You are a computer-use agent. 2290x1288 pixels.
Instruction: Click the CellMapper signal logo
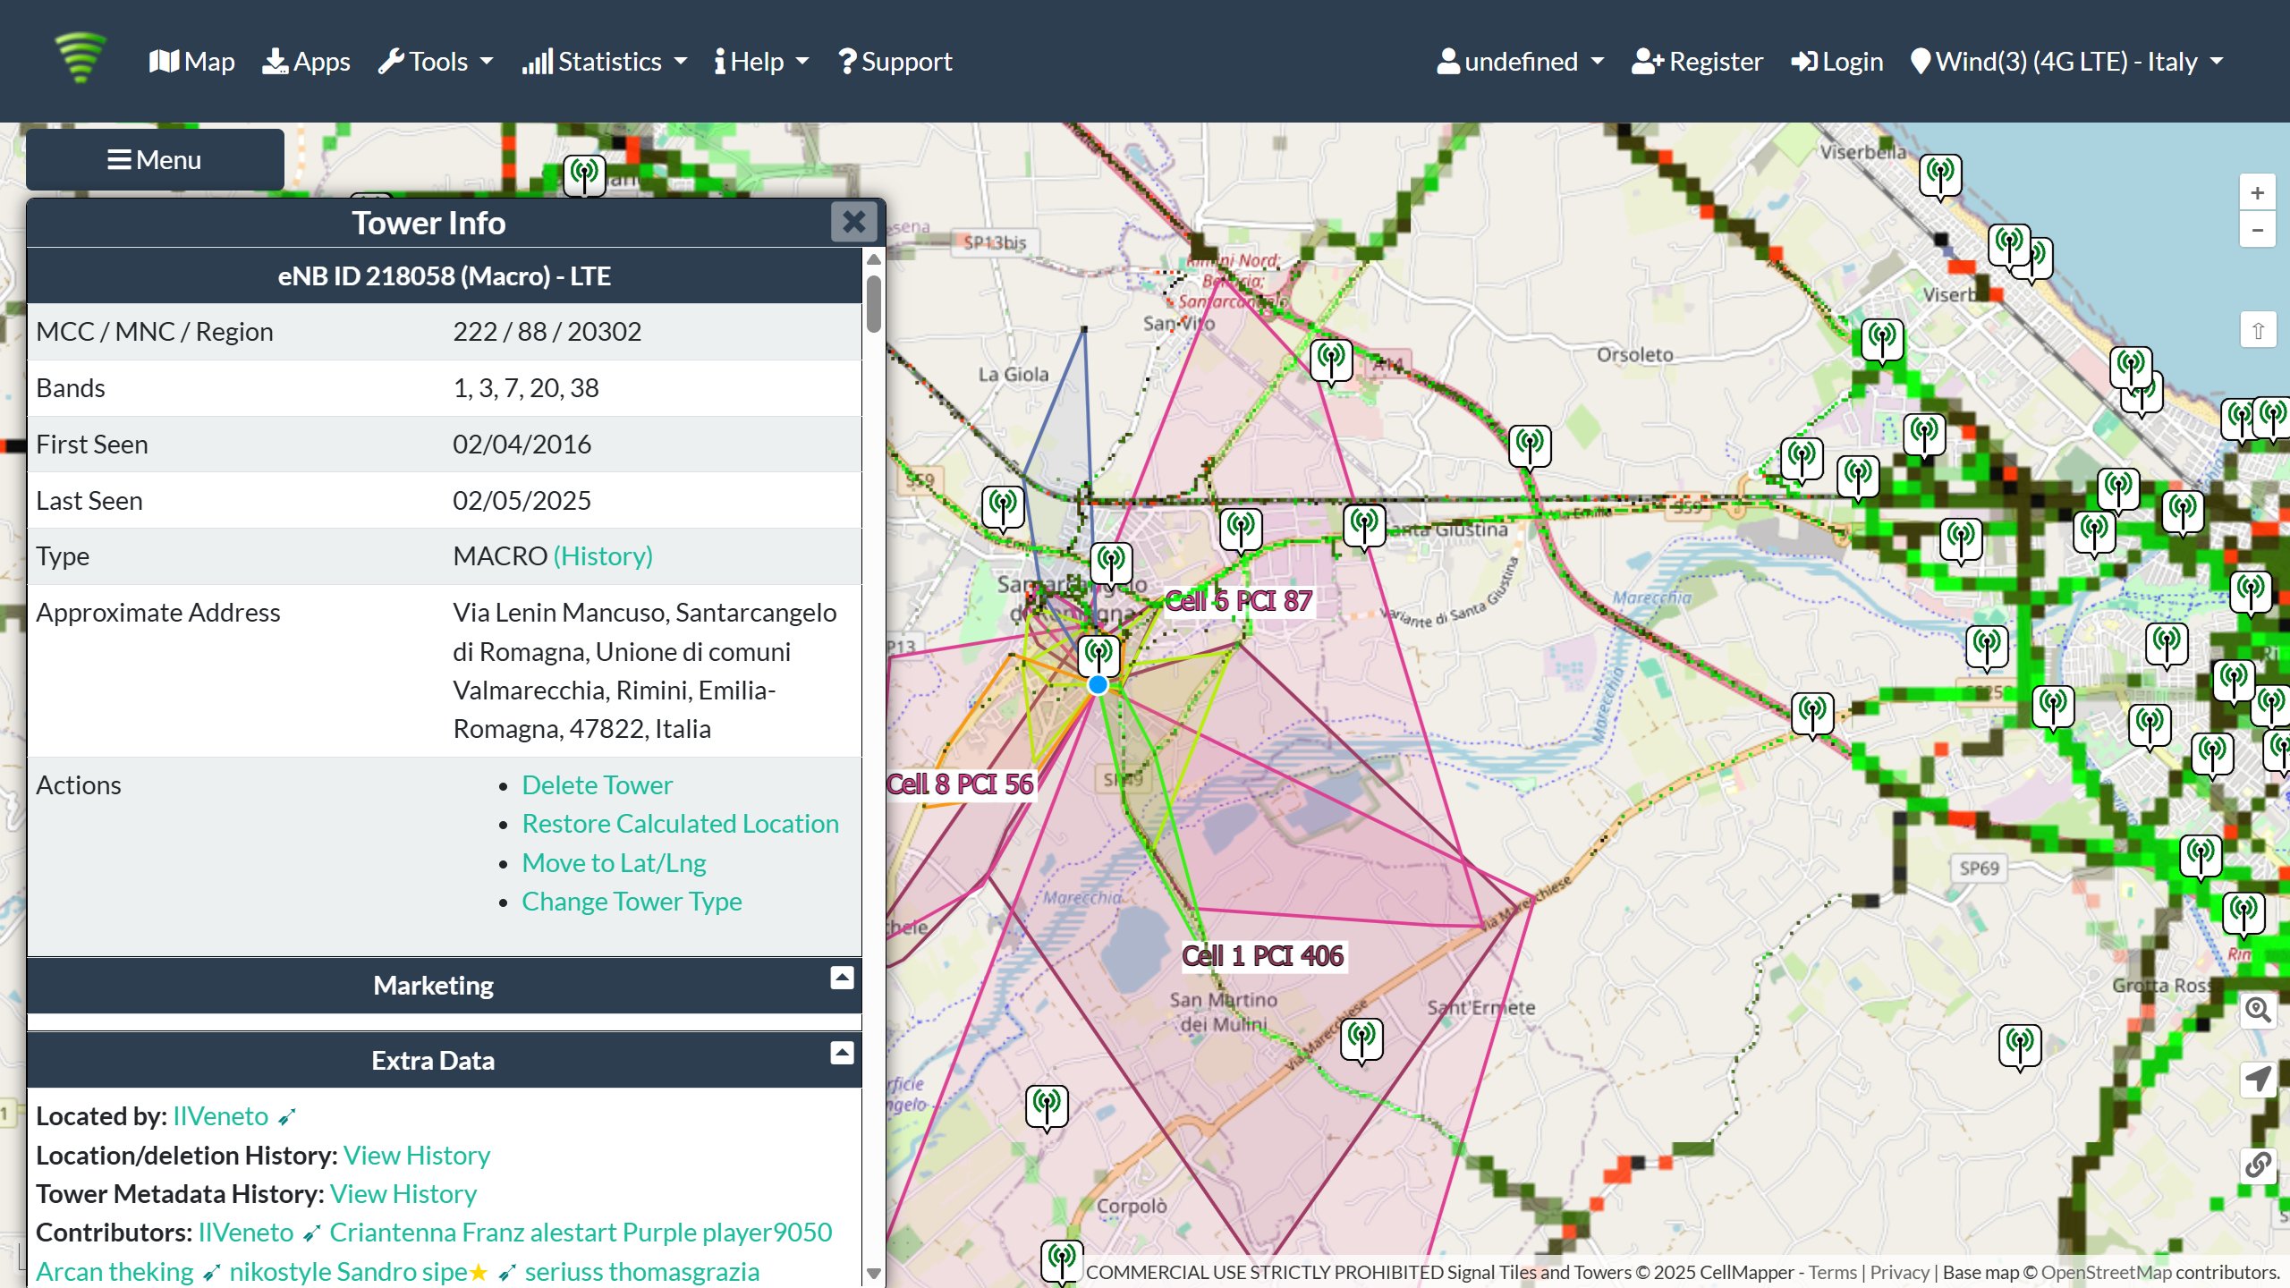(81, 57)
